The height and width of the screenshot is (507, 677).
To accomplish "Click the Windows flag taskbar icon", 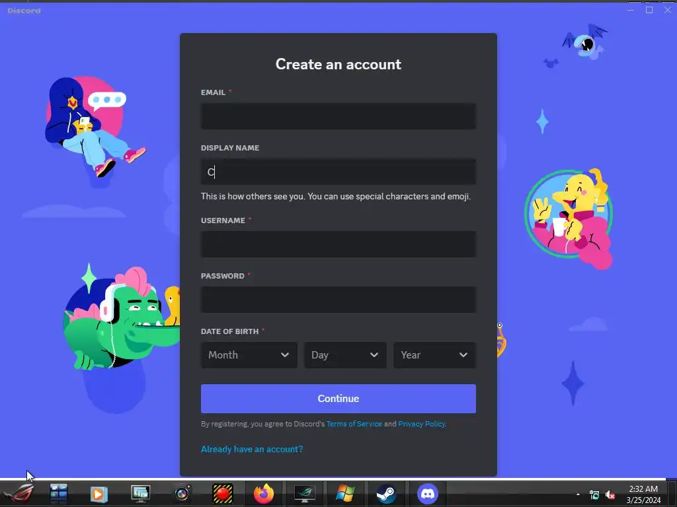I will tap(345, 494).
